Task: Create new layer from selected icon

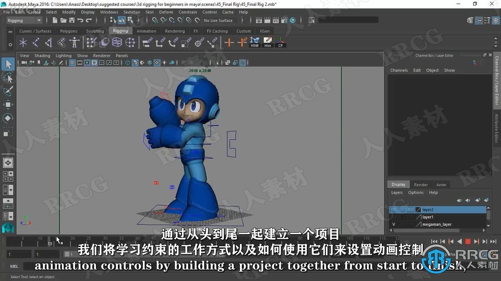Action: 486,200
